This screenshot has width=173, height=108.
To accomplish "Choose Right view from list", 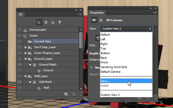I will [126, 44].
